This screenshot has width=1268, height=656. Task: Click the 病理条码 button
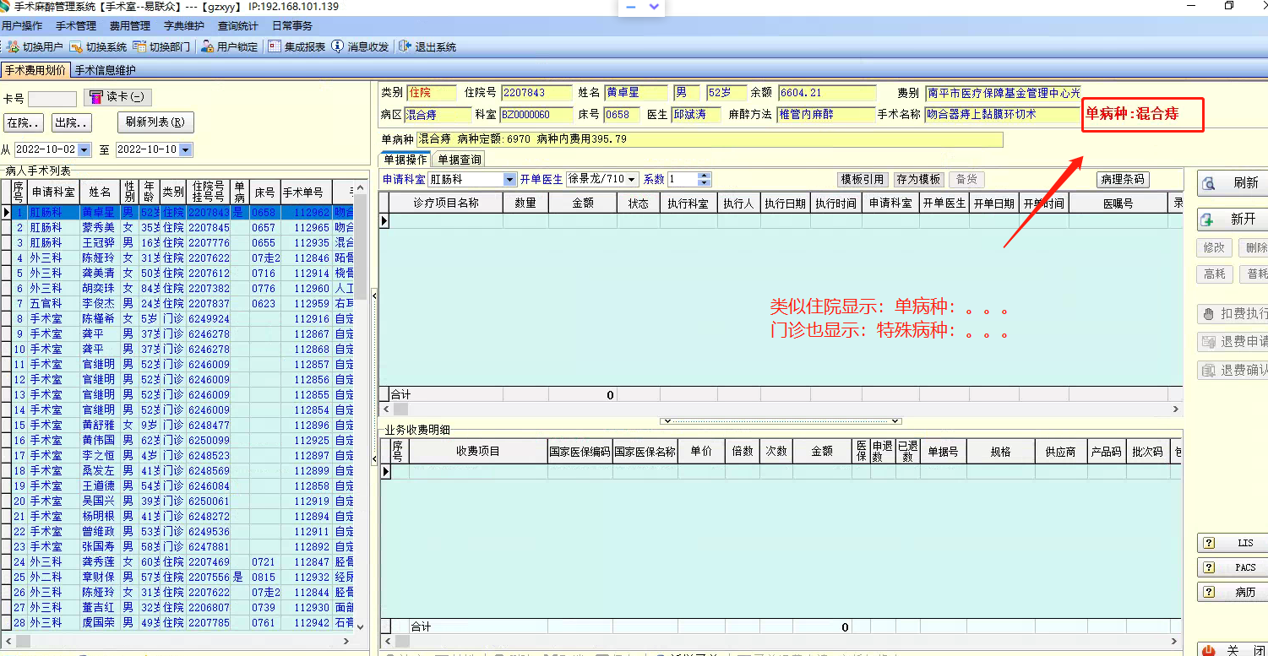click(x=1123, y=179)
